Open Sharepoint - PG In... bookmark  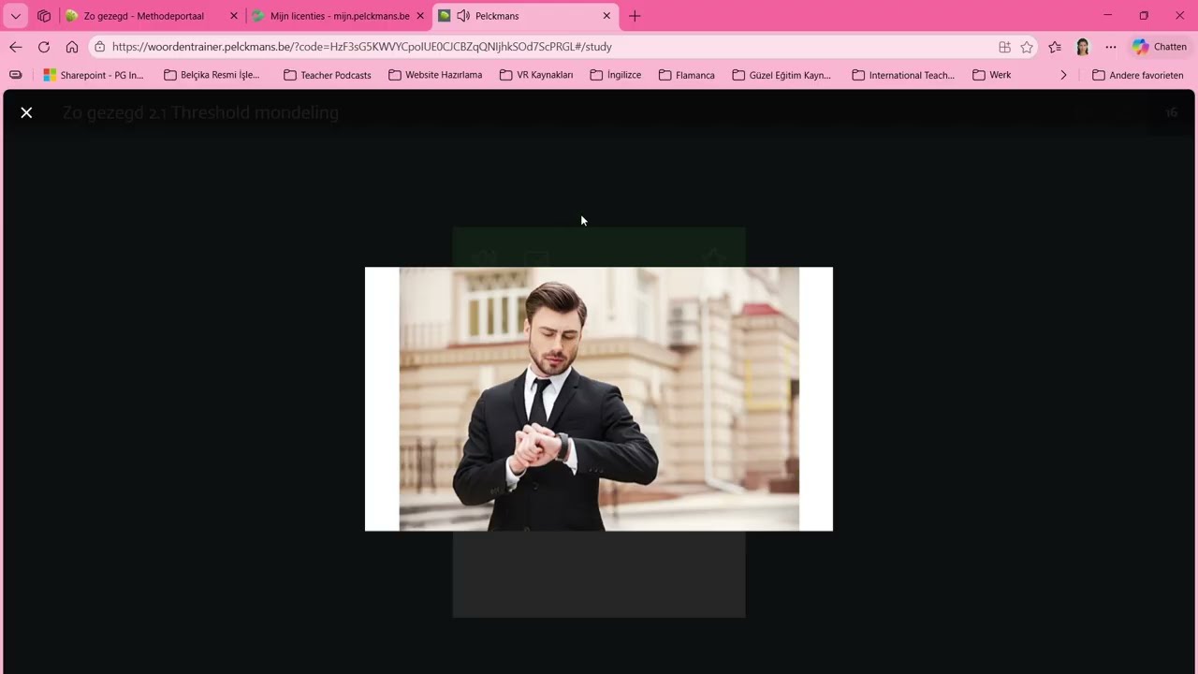tap(94, 75)
